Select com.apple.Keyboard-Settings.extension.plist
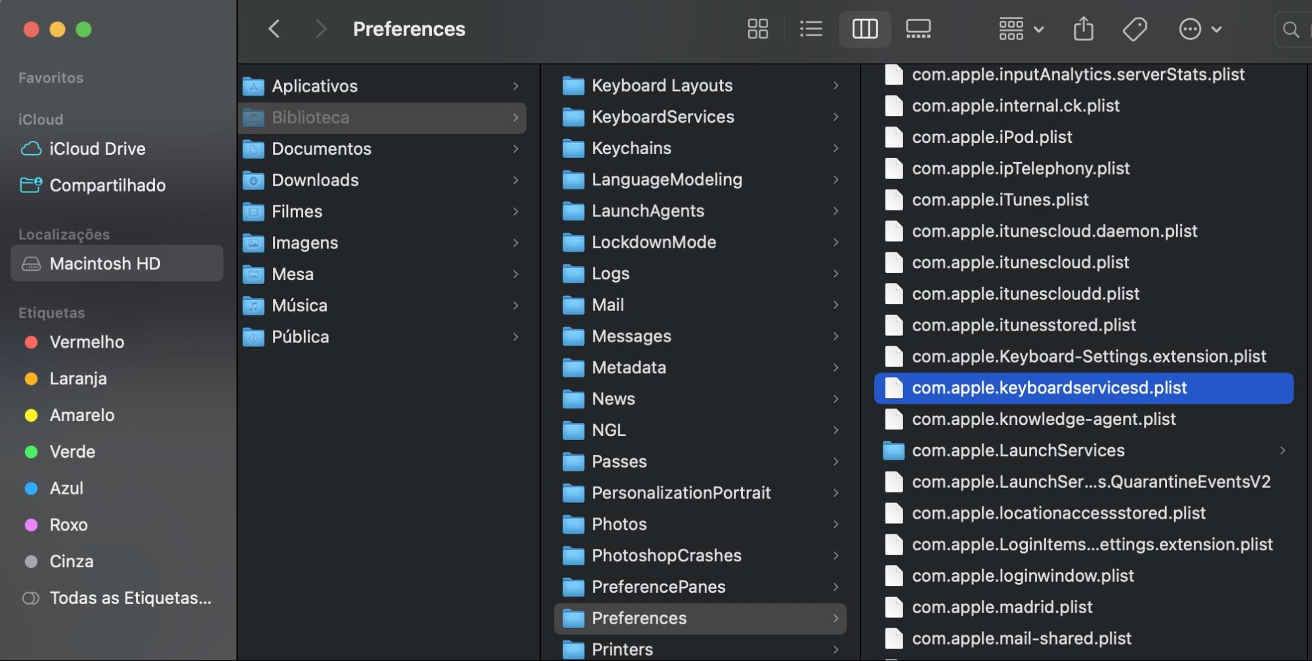Screen dimensions: 1312x661 point(1084,357)
